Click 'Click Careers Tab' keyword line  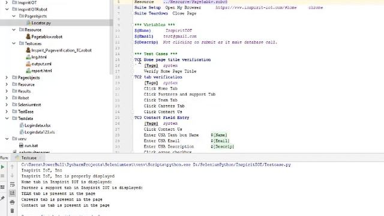(164, 106)
